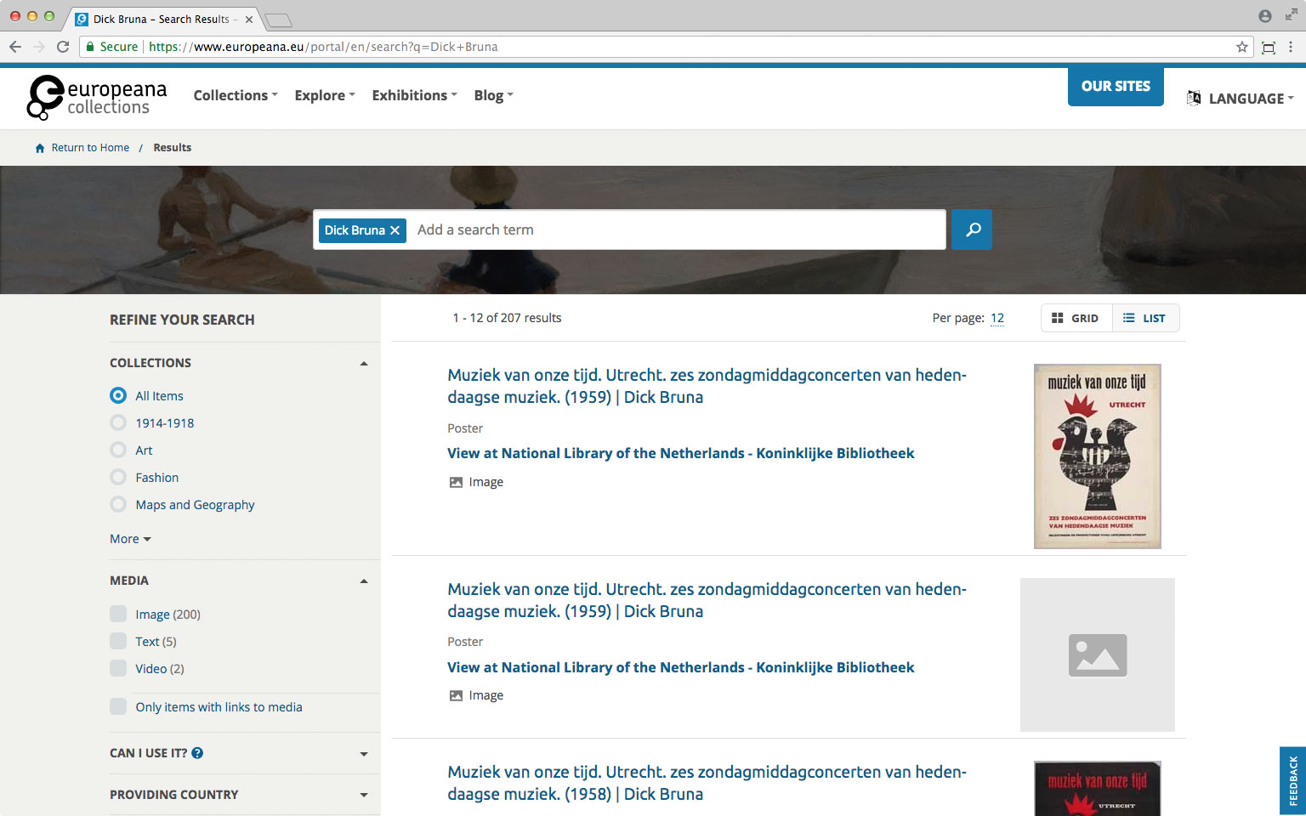Switch to List view

(1144, 318)
